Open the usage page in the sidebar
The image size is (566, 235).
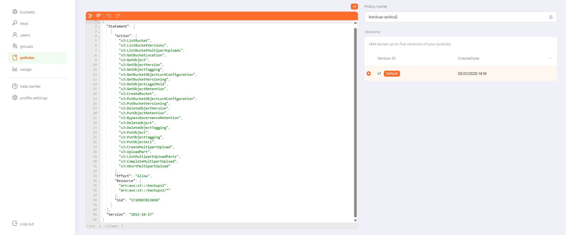[x=26, y=69]
